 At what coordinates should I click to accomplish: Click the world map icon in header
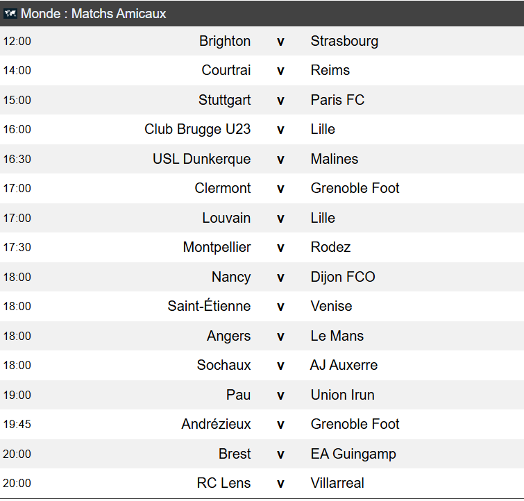coord(10,14)
